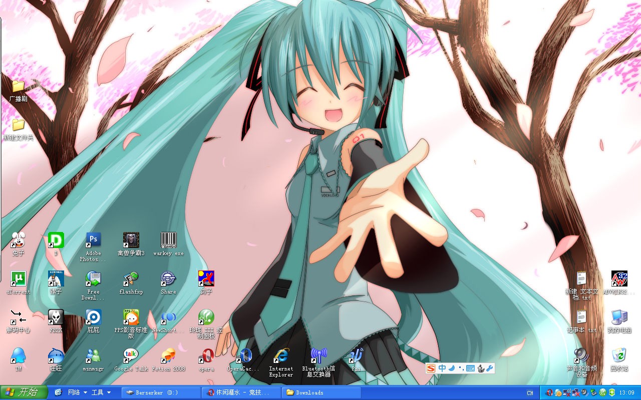The height and width of the screenshot is (400, 641).
Task: Click the green shield tray icon
Action: click(x=611, y=393)
